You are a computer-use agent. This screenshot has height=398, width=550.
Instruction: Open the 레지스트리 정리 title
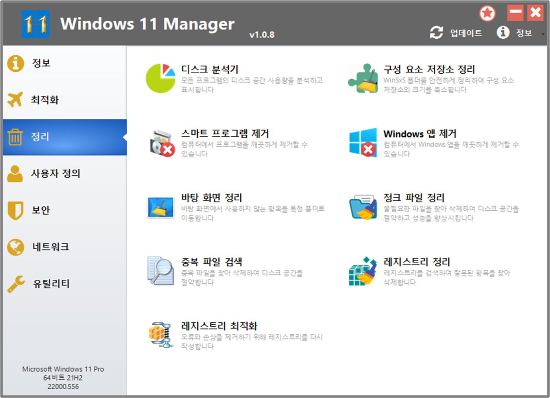click(416, 262)
